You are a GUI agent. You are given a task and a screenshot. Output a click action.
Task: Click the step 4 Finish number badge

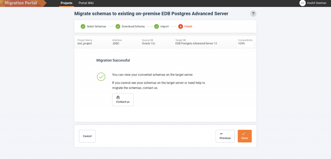tap(180, 26)
